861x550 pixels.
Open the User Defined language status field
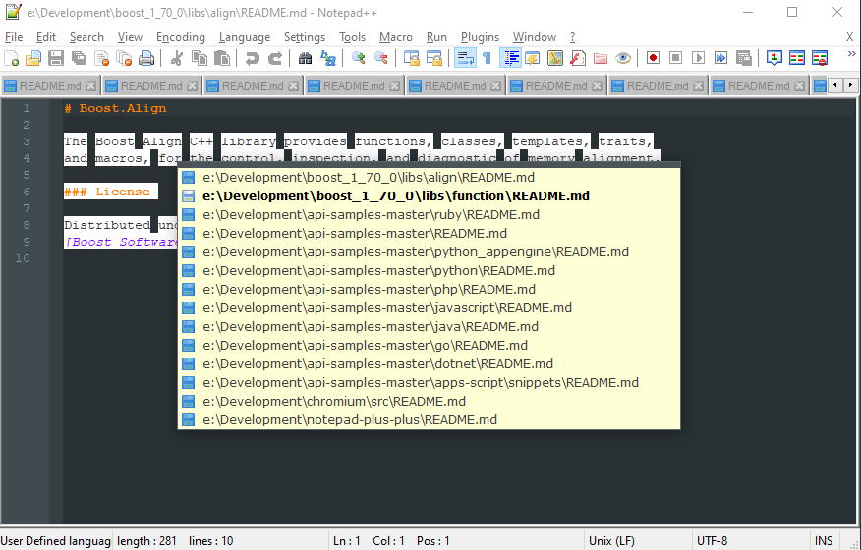tap(55, 540)
